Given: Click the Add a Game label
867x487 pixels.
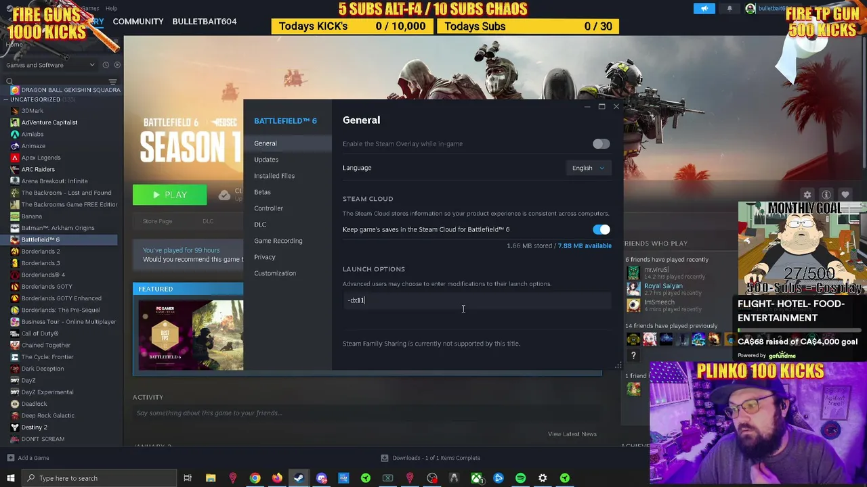Looking at the screenshot, I should pyautogui.click(x=33, y=458).
